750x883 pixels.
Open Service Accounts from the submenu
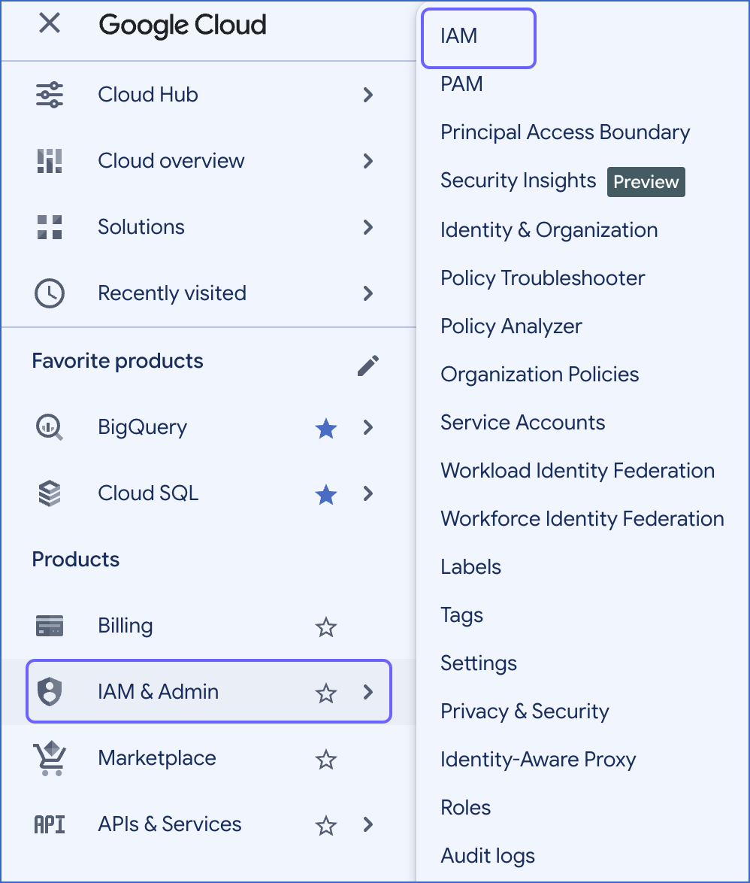coord(523,423)
